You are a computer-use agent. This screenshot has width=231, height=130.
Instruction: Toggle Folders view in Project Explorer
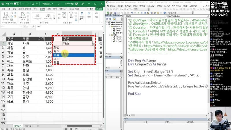pyautogui.click(x=115, y=19)
